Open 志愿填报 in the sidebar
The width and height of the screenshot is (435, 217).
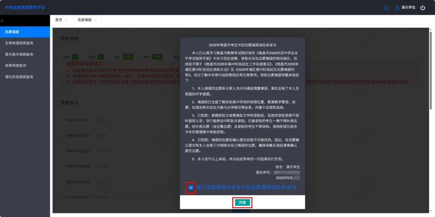(25, 32)
